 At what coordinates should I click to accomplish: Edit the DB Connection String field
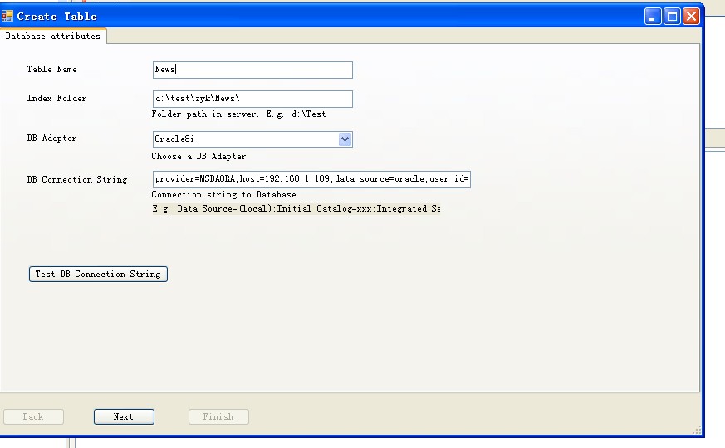[311, 179]
